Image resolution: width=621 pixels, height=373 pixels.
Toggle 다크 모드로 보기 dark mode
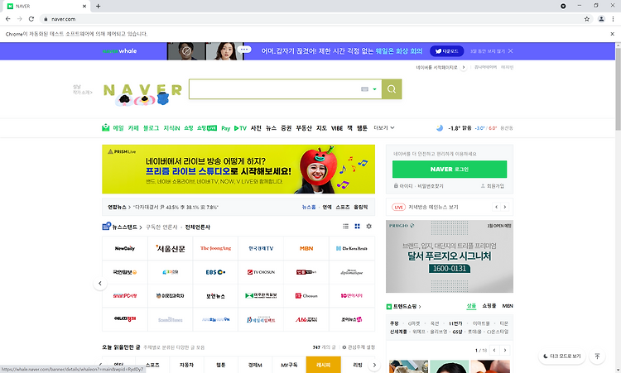point(562,356)
